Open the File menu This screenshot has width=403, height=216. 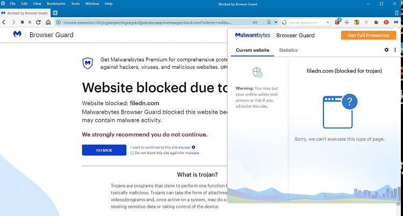[x=12, y=4]
